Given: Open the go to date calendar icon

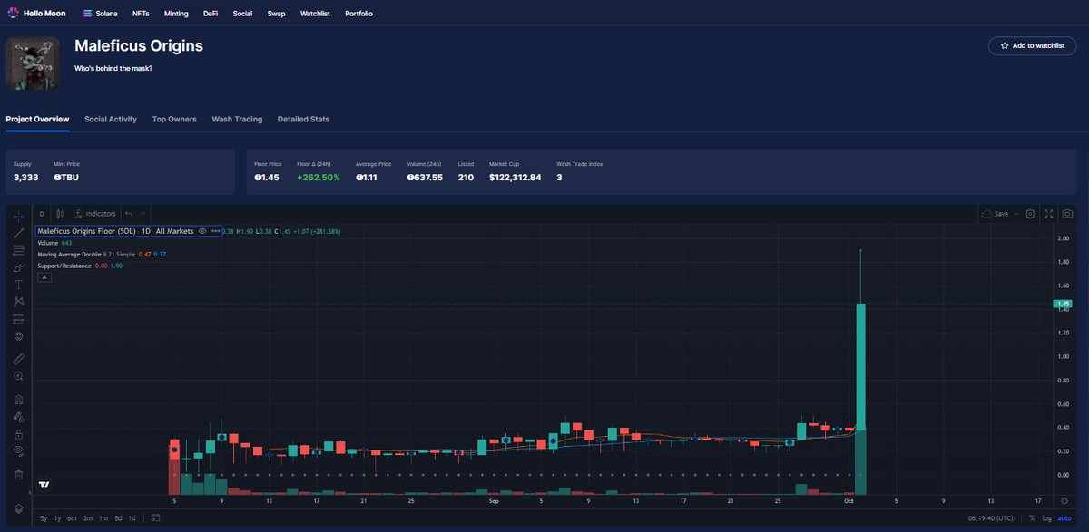Looking at the screenshot, I should tap(155, 518).
